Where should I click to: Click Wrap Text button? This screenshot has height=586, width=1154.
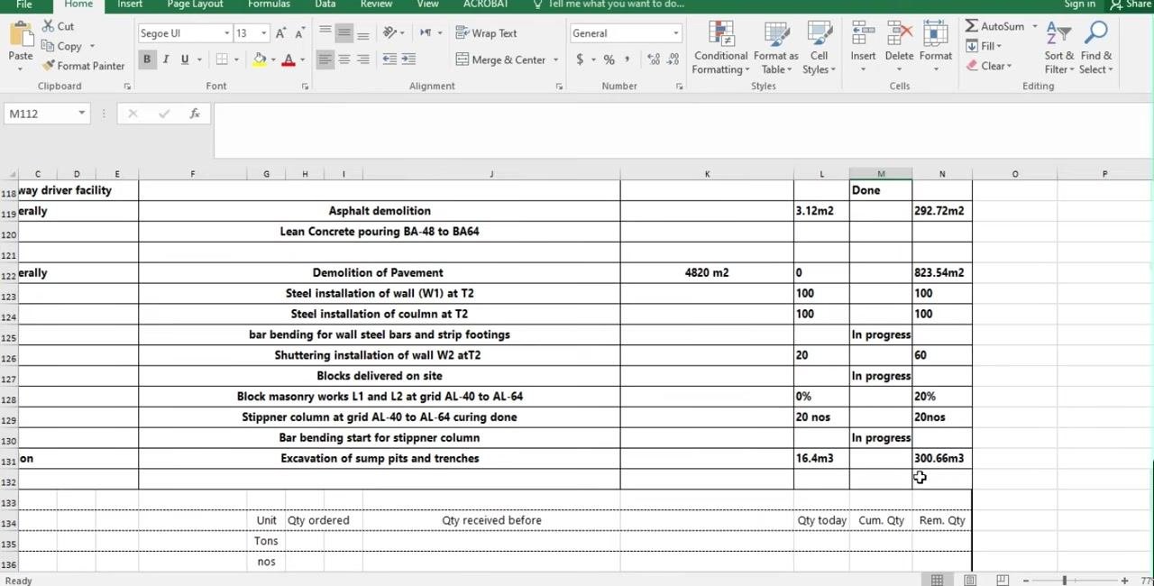point(486,33)
